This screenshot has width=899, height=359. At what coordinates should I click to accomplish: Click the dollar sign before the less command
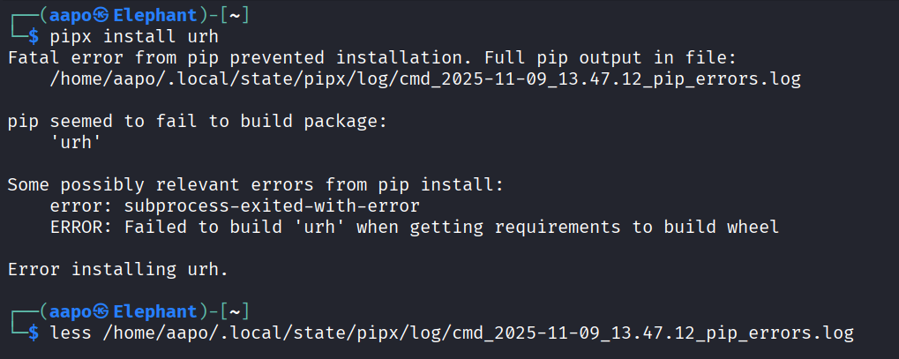(34, 333)
